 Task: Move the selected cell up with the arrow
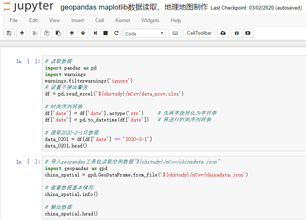point(72,33)
